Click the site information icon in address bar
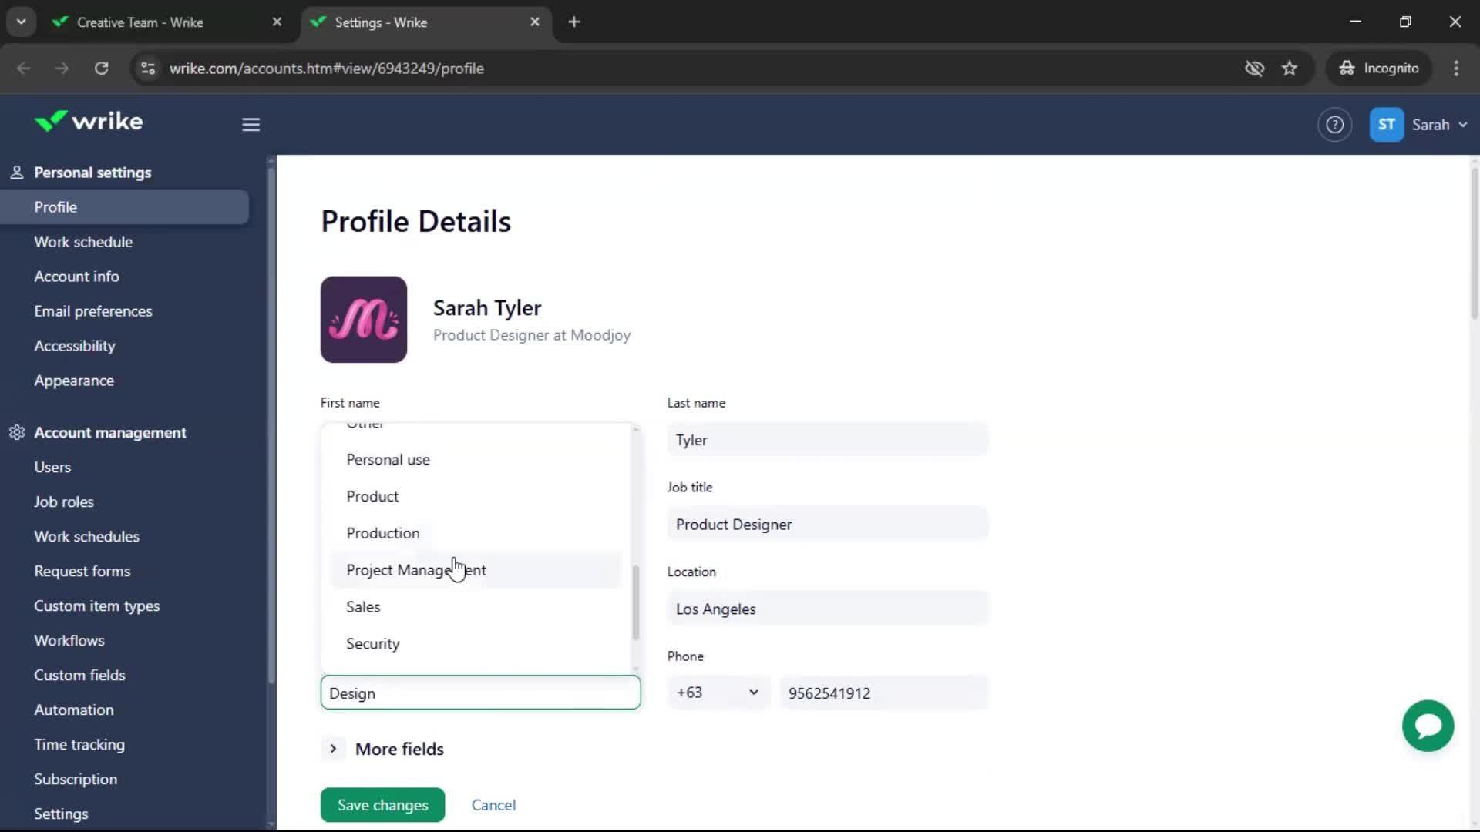 click(x=148, y=69)
